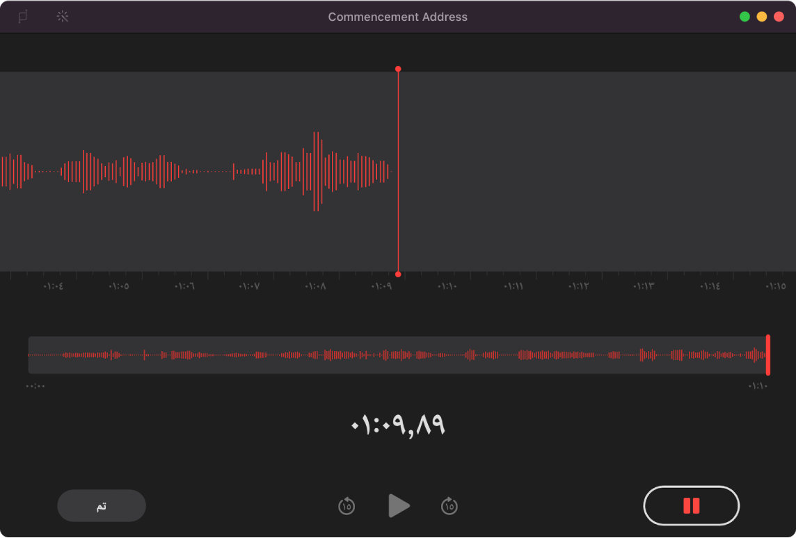Toggle the Enhance Recording magic wand

pos(63,17)
